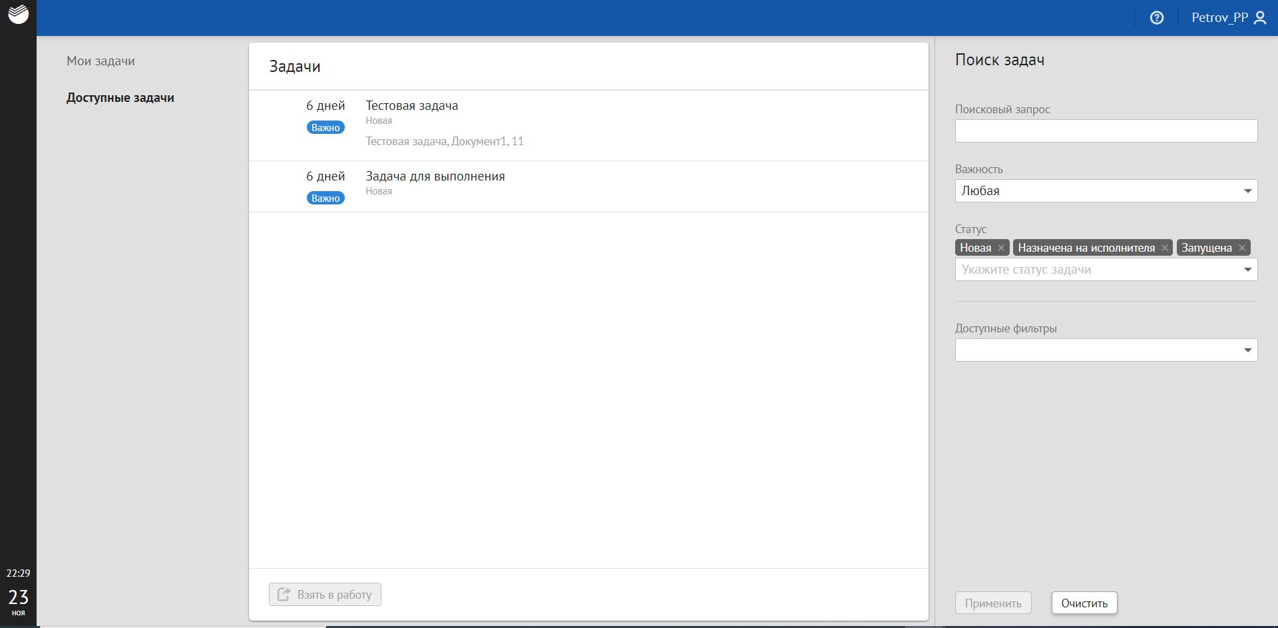Open the help question mark icon

[1157, 18]
